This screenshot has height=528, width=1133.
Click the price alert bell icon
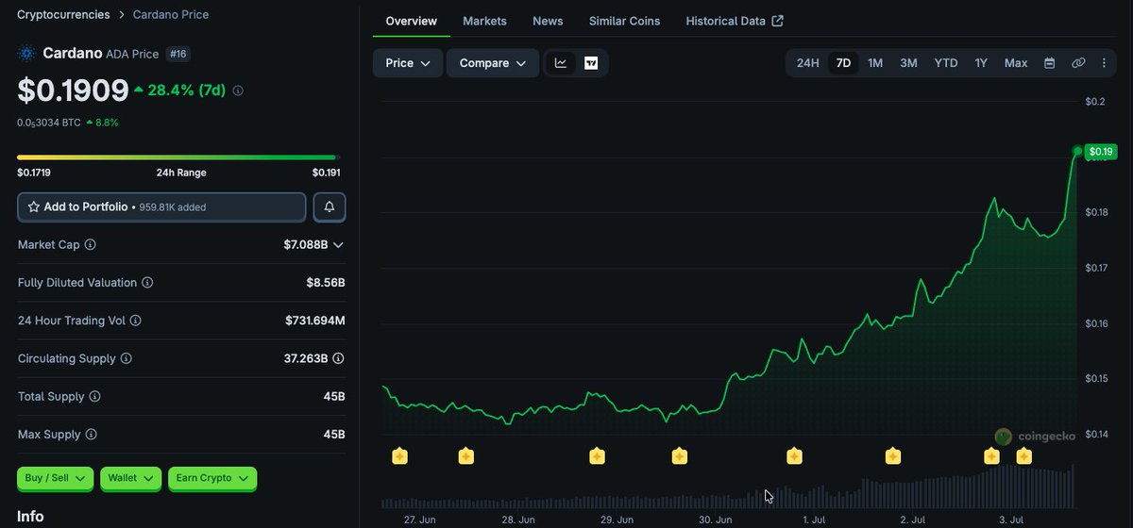pyautogui.click(x=329, y=206)
